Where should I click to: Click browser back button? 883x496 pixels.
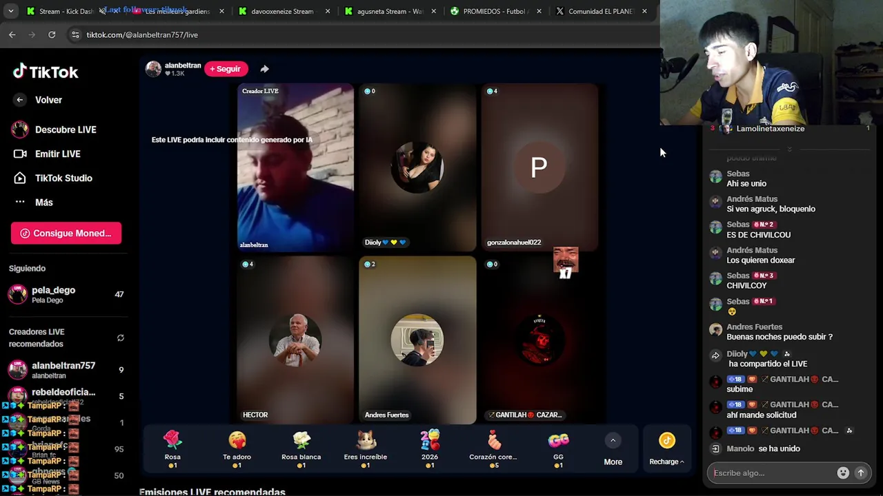[12, 34]
